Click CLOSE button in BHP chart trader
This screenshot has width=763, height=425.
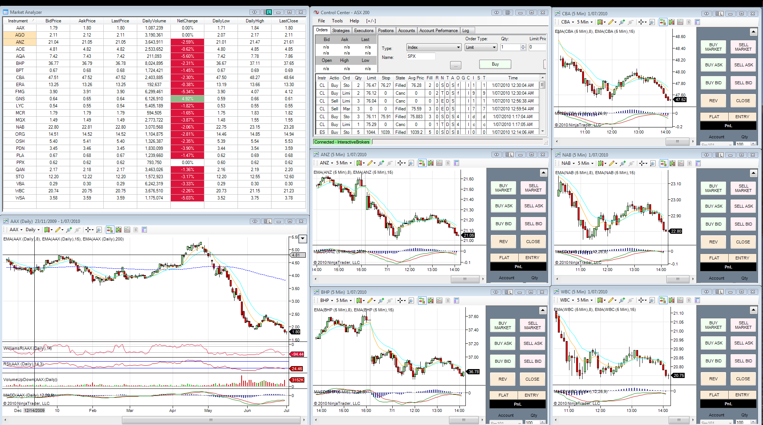[533, 379]
